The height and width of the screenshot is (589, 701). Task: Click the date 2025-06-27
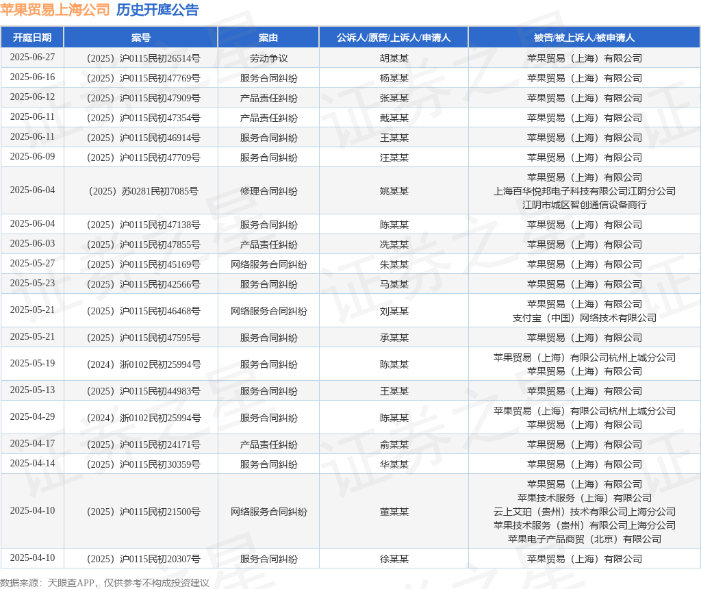tap(33, 58)
